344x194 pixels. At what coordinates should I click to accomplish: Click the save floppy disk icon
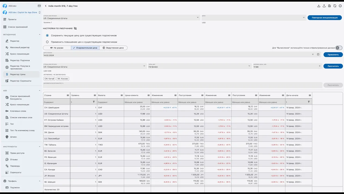[x=329, y=6]
